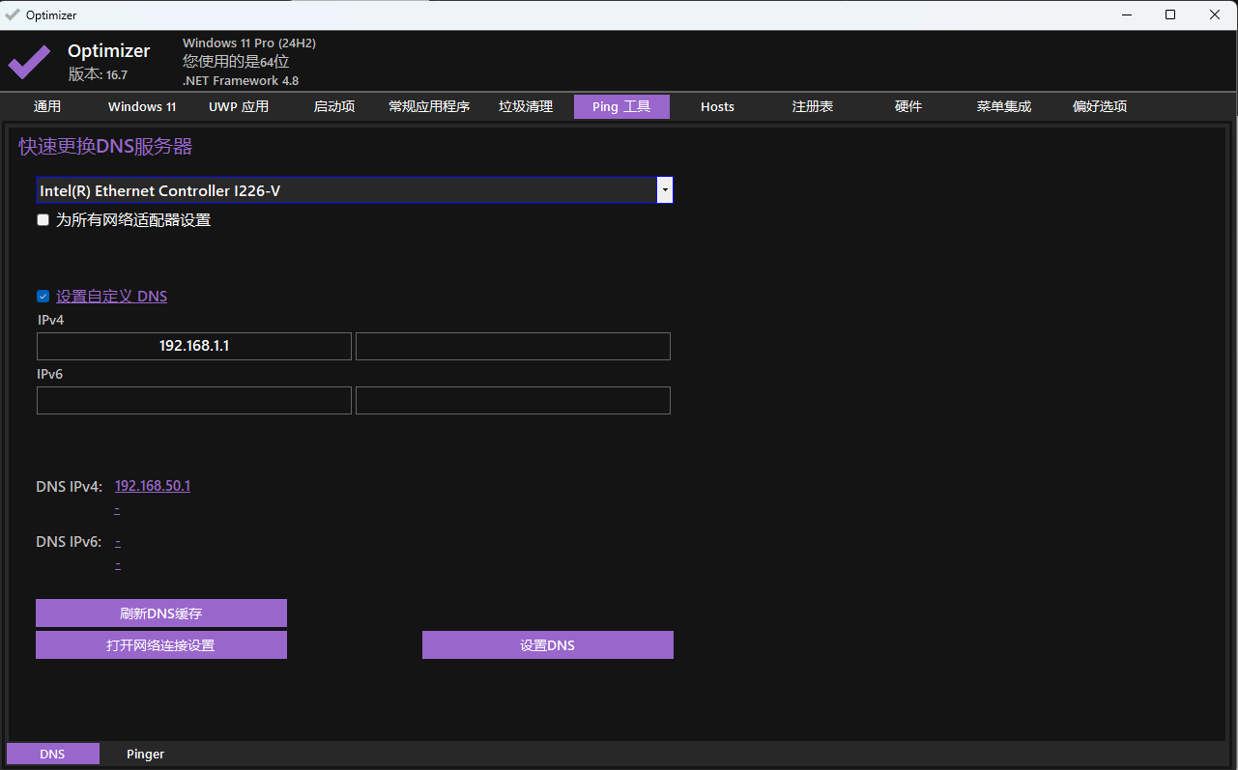Go to the 启动项 tab

[x=333, y=106]
